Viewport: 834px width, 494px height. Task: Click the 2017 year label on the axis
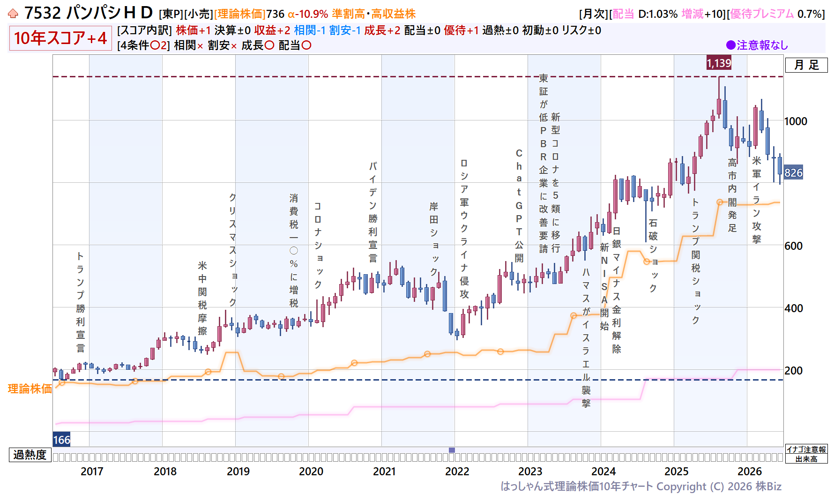click(92, 472)
